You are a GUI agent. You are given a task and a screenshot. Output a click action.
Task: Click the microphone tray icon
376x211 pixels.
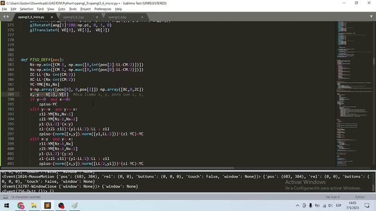point(311,206)
